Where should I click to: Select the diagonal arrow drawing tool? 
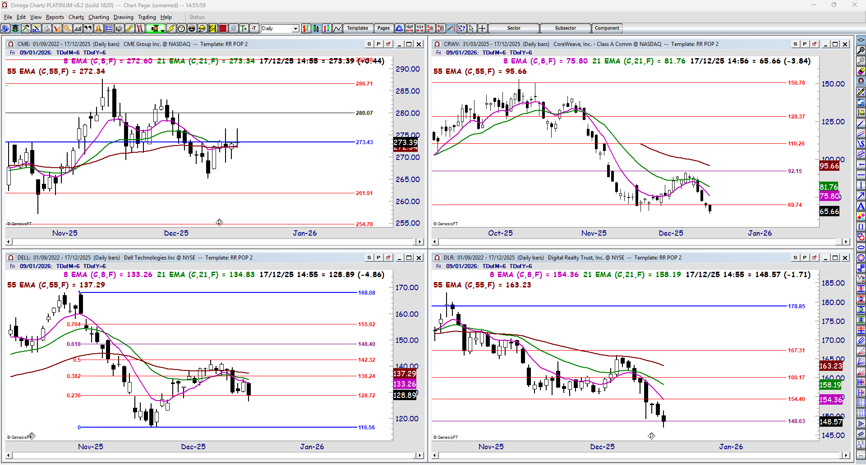pos(861,196)
